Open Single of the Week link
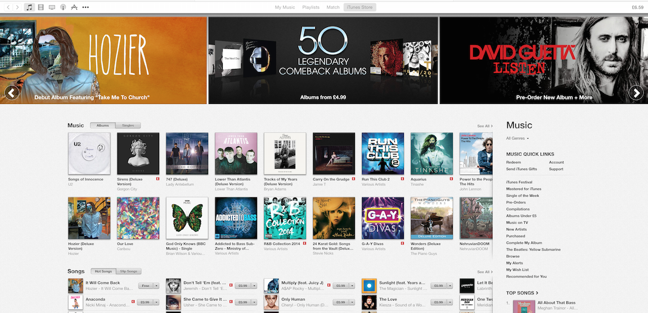Viewport: 648px width, 313px height. click(523, 196)
